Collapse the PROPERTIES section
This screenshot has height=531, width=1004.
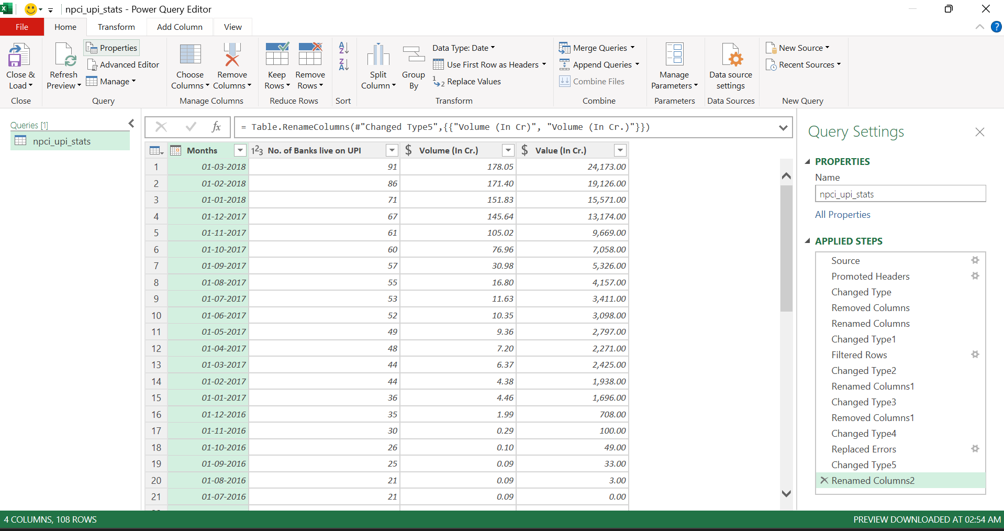tap(807, 162)
